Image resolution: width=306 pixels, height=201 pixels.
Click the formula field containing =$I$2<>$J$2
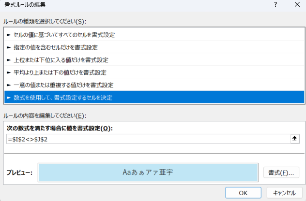[x=145, y=139]
